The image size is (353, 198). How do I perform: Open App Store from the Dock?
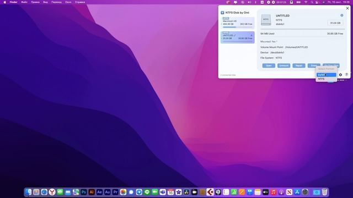click(x=297, y=192)
